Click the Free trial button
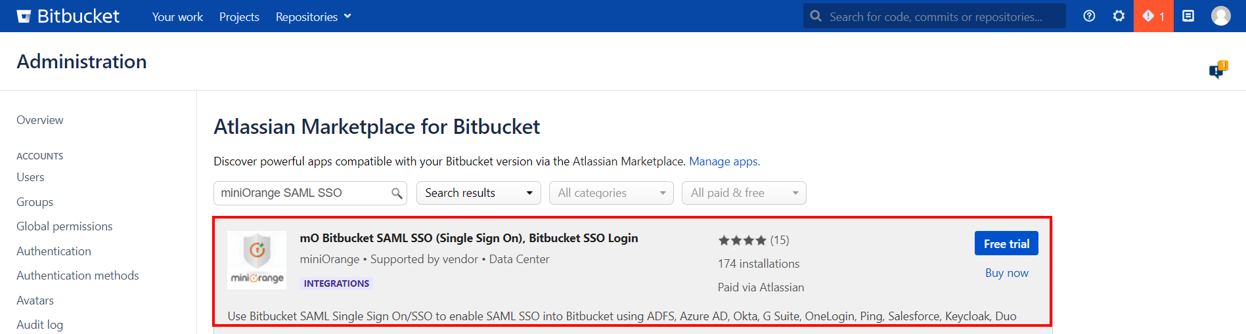 [x=1006, y=243]
